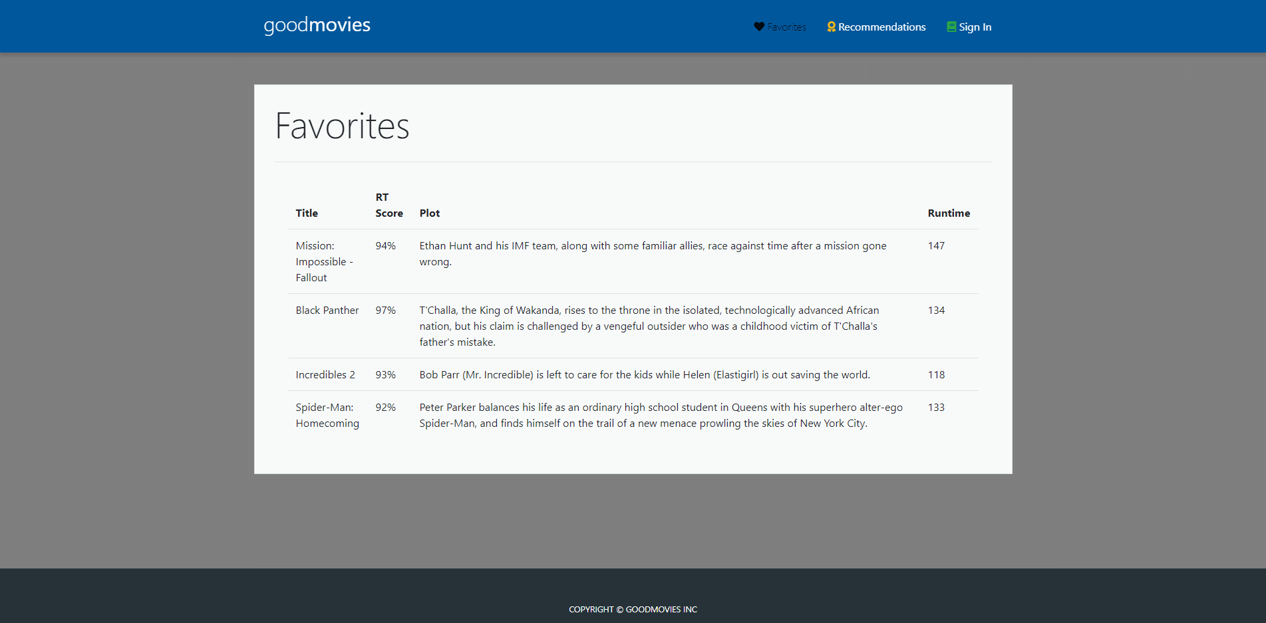Click the green Sign In icon

pos(951,27)
